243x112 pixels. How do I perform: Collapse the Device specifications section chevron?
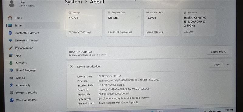tap(228, 64)
